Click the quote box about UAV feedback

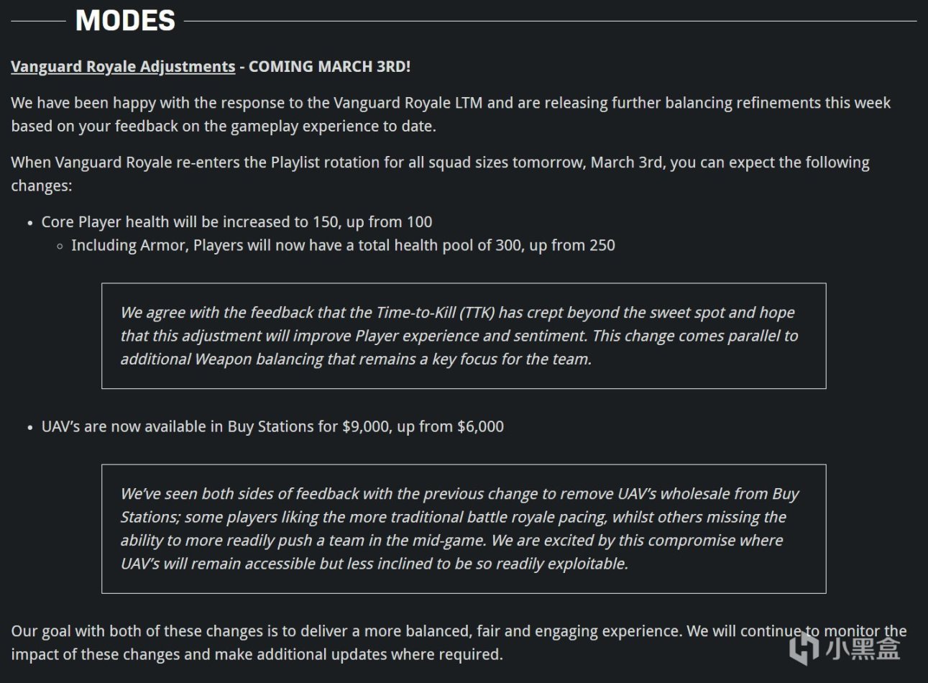pyautogui.click(x=463, y=528)
